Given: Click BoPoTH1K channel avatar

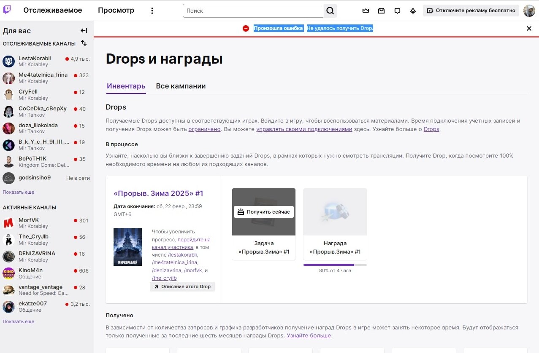Looking at the screenshot, I should pyautogui.click(x=9, y=162).
